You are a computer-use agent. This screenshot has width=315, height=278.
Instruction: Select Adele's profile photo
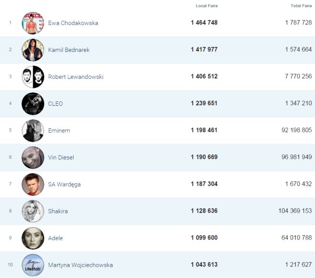33,238
